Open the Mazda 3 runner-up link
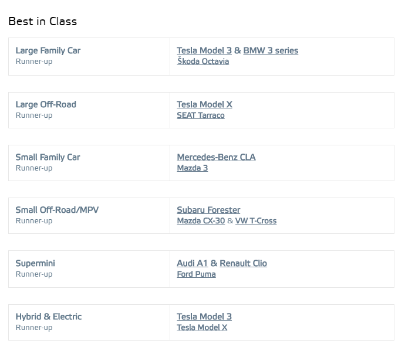 [x=192, y=168]
